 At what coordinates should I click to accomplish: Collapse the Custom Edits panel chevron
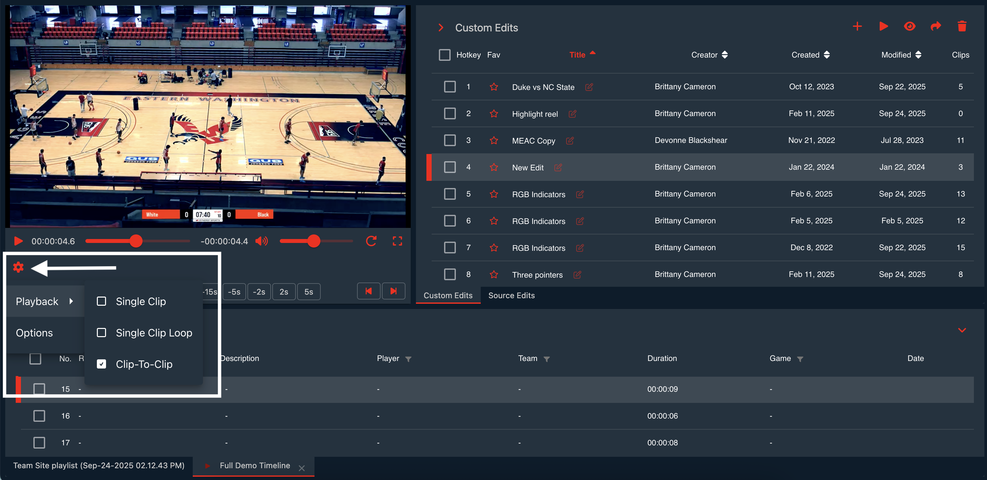[x=441, y=27]
